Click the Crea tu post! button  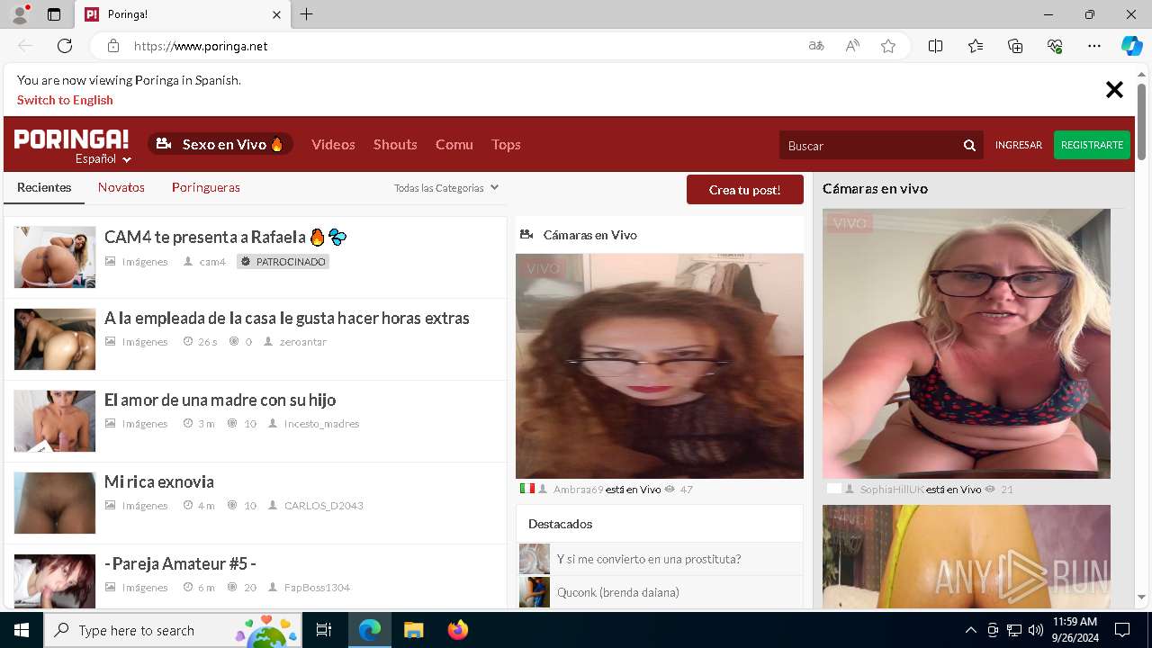coord(744,190)
